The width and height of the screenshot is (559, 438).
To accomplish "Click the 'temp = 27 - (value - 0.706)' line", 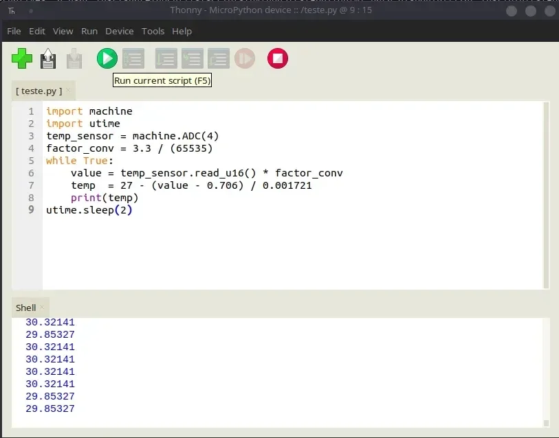I will click(x=191, y=185).
